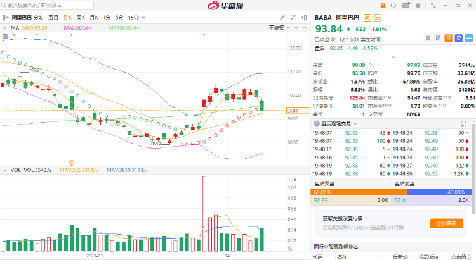Open more timeframes dropdown after 15分
The width and height of the screenshot is (476, 260).
(143, 18)
